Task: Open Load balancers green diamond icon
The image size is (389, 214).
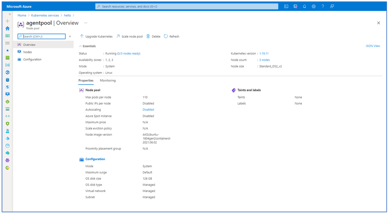Action: coord(7,101)
